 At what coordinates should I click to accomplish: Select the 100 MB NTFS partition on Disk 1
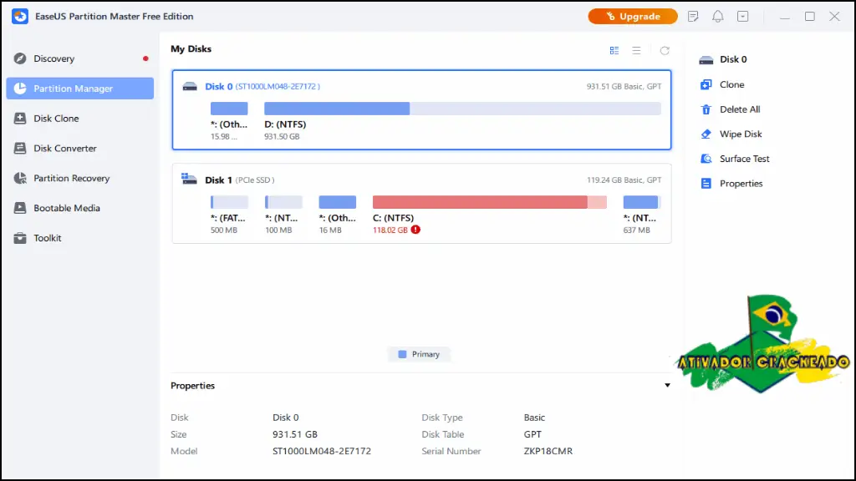[283, 202]
